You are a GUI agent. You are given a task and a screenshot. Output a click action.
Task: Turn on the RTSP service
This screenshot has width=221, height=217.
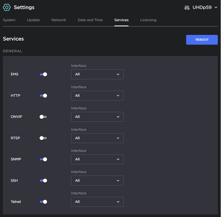tap(43, 138)
